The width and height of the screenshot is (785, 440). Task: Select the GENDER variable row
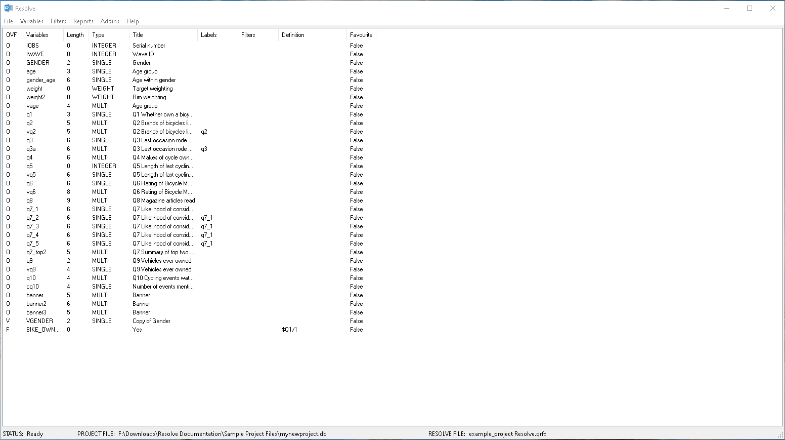pyautogui.click(x=38, y=63)
